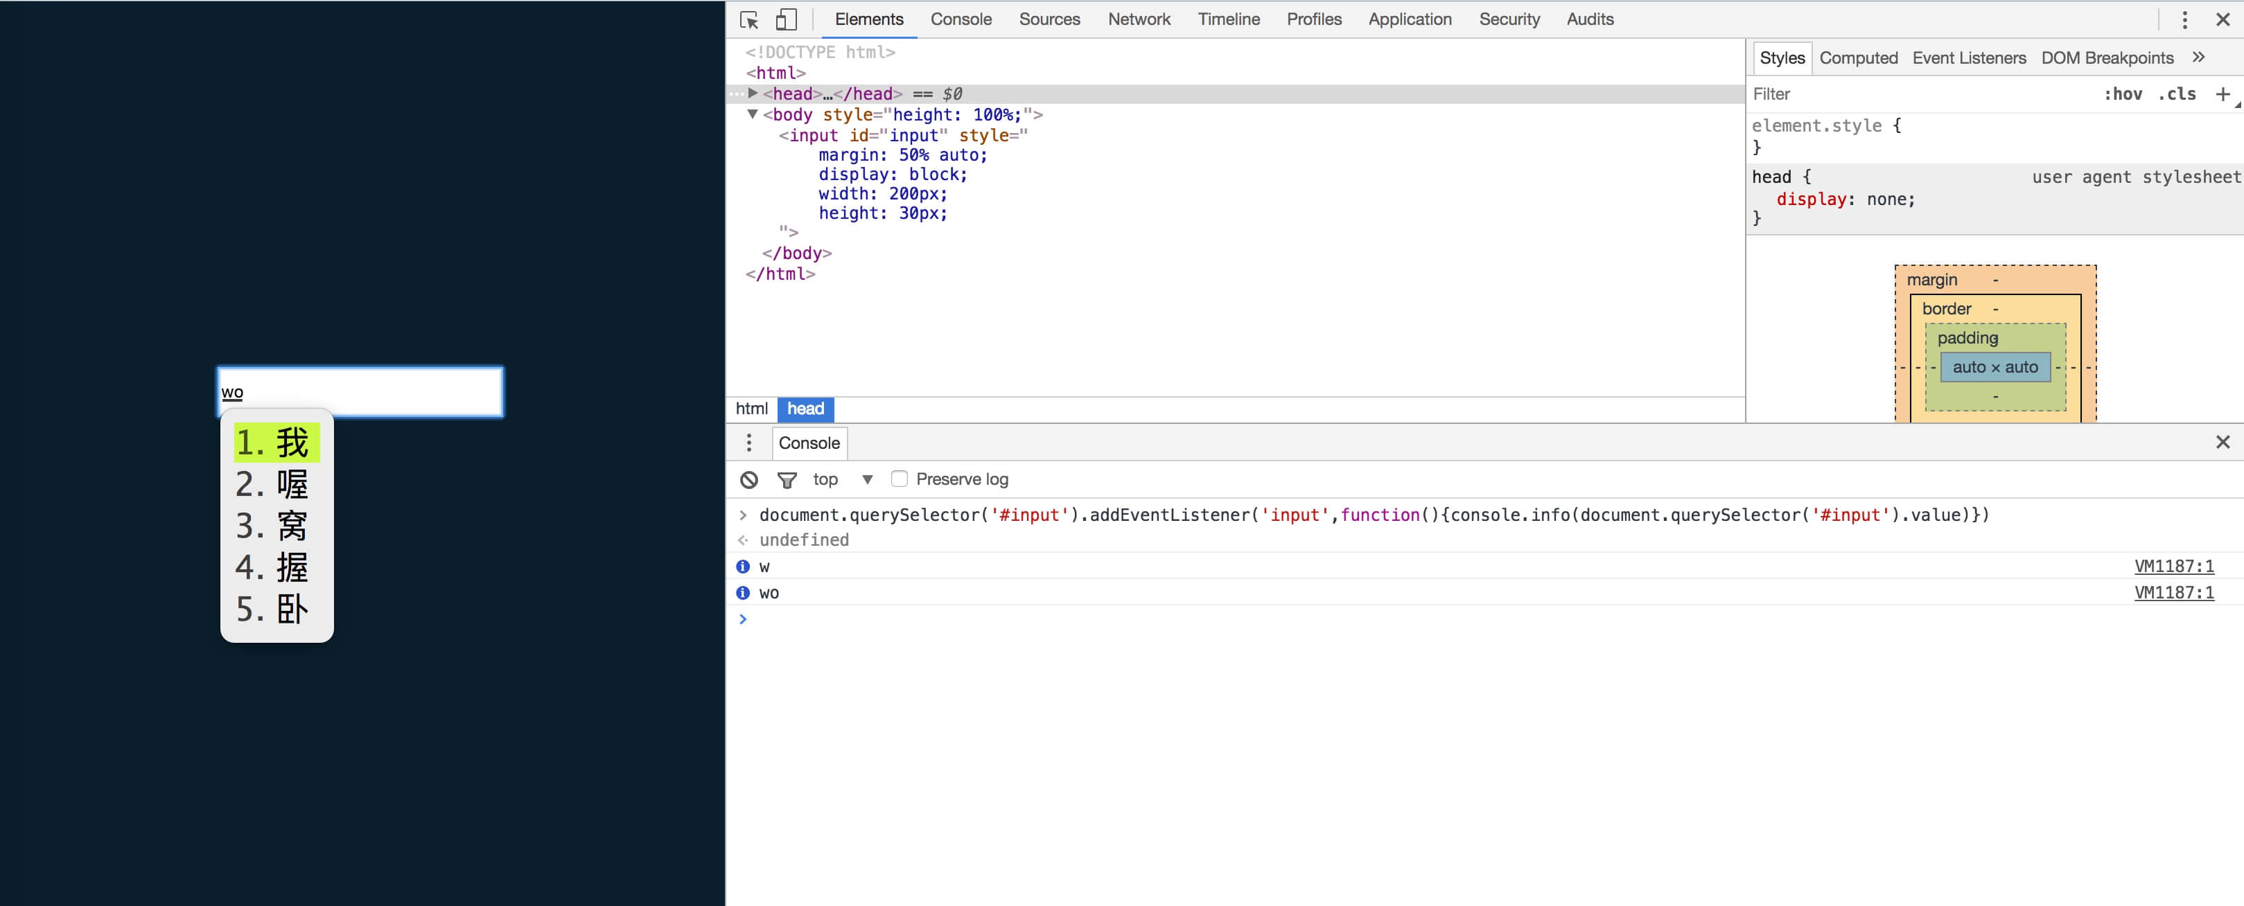
Task: Switch to the Computed styles tab
Action: pos(1857,57)
